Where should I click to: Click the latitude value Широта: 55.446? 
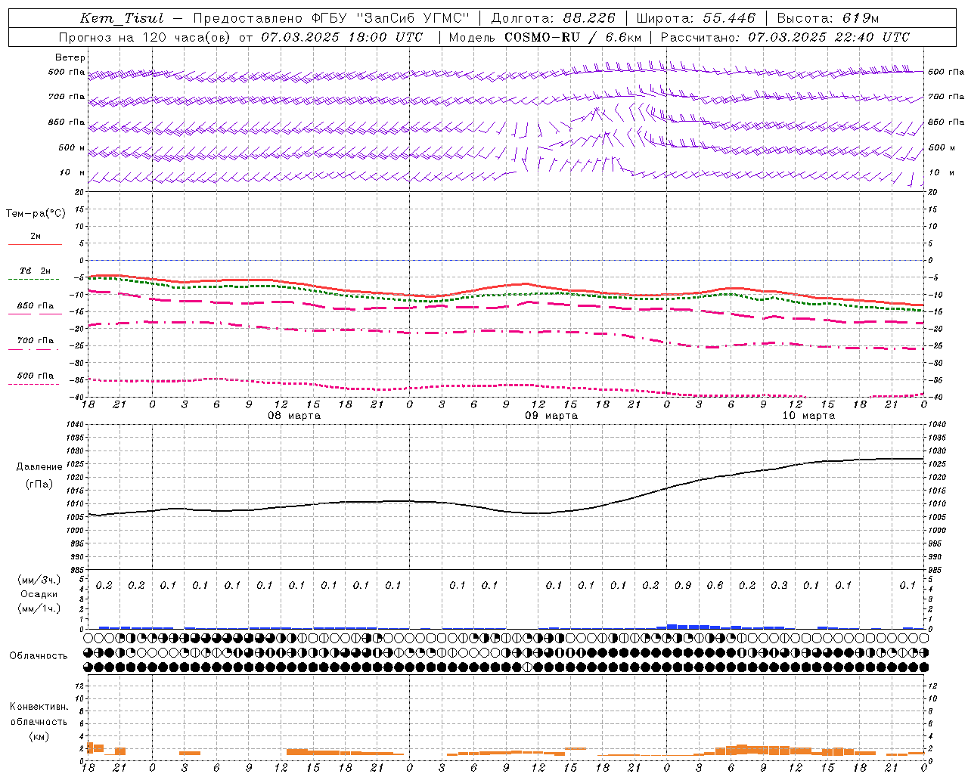(x=696, y=18)
